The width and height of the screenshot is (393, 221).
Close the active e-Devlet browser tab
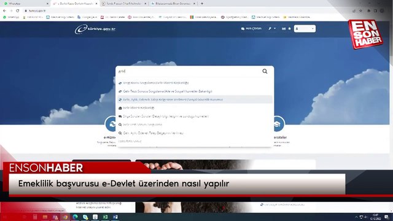(x=96, y=4)
